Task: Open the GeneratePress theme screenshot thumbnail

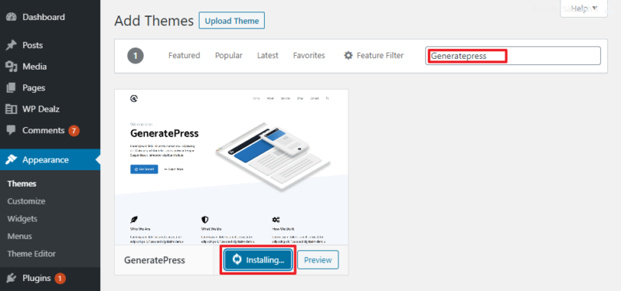Action: (x=231, y=166)
